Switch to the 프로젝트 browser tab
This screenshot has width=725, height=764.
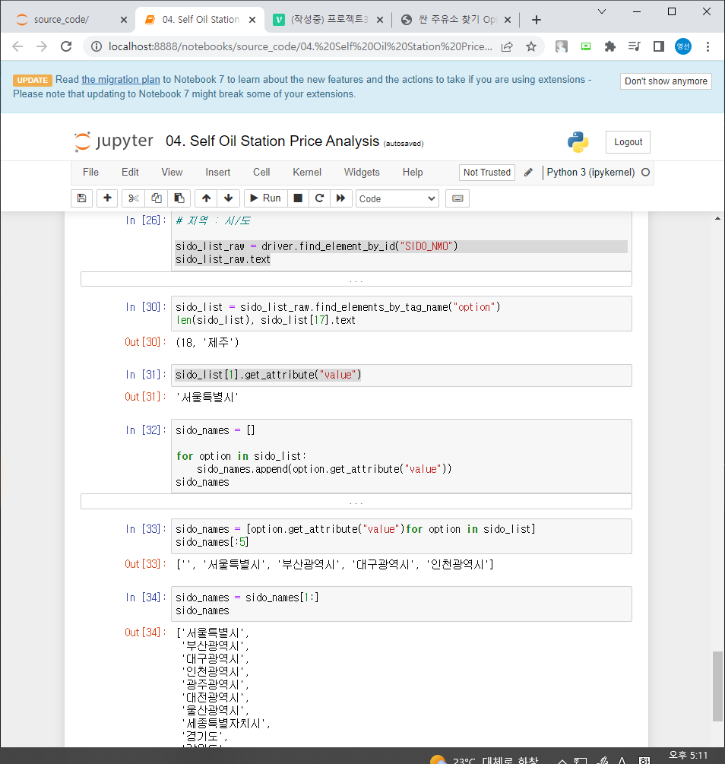pos(329,20)
